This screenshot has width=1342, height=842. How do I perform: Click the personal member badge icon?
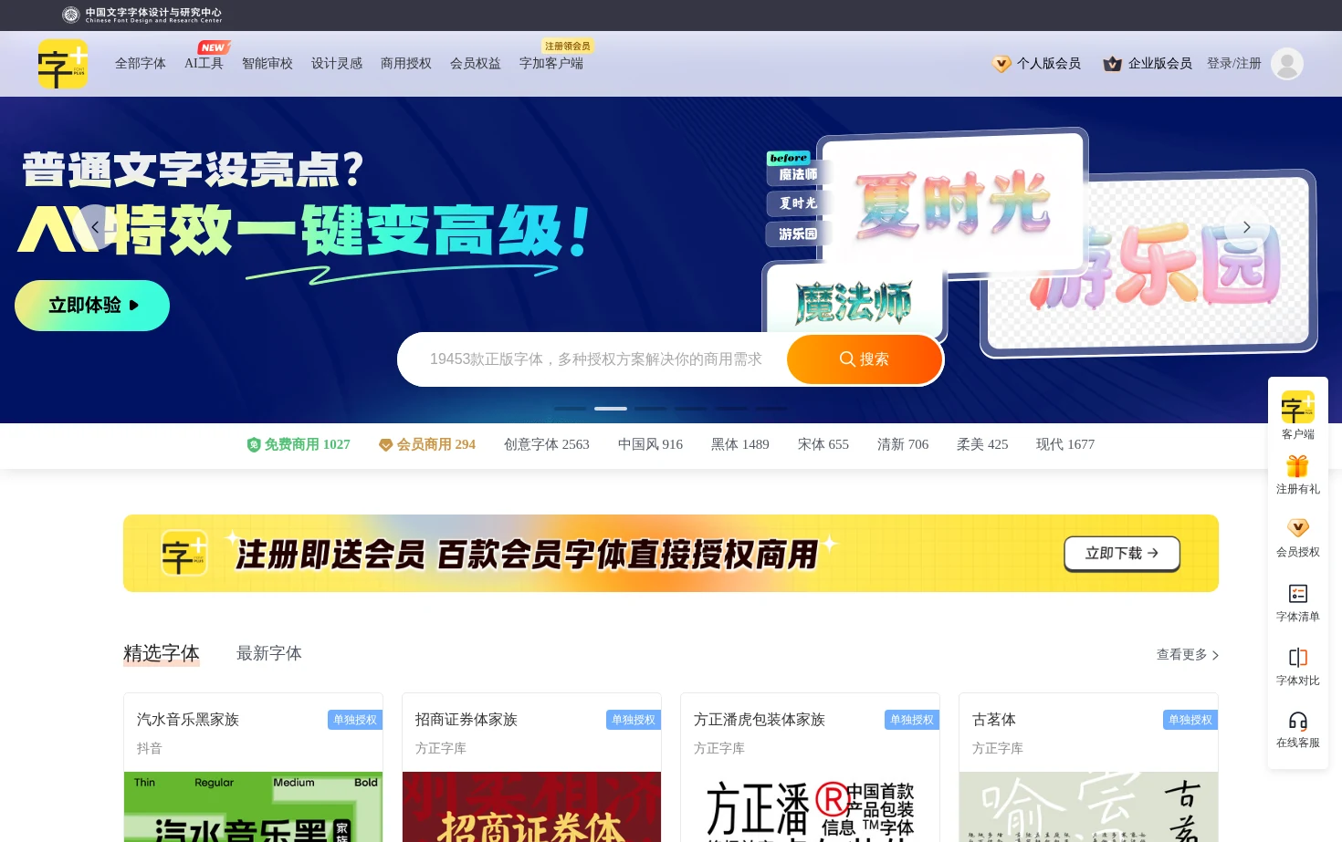(1001, 64)
